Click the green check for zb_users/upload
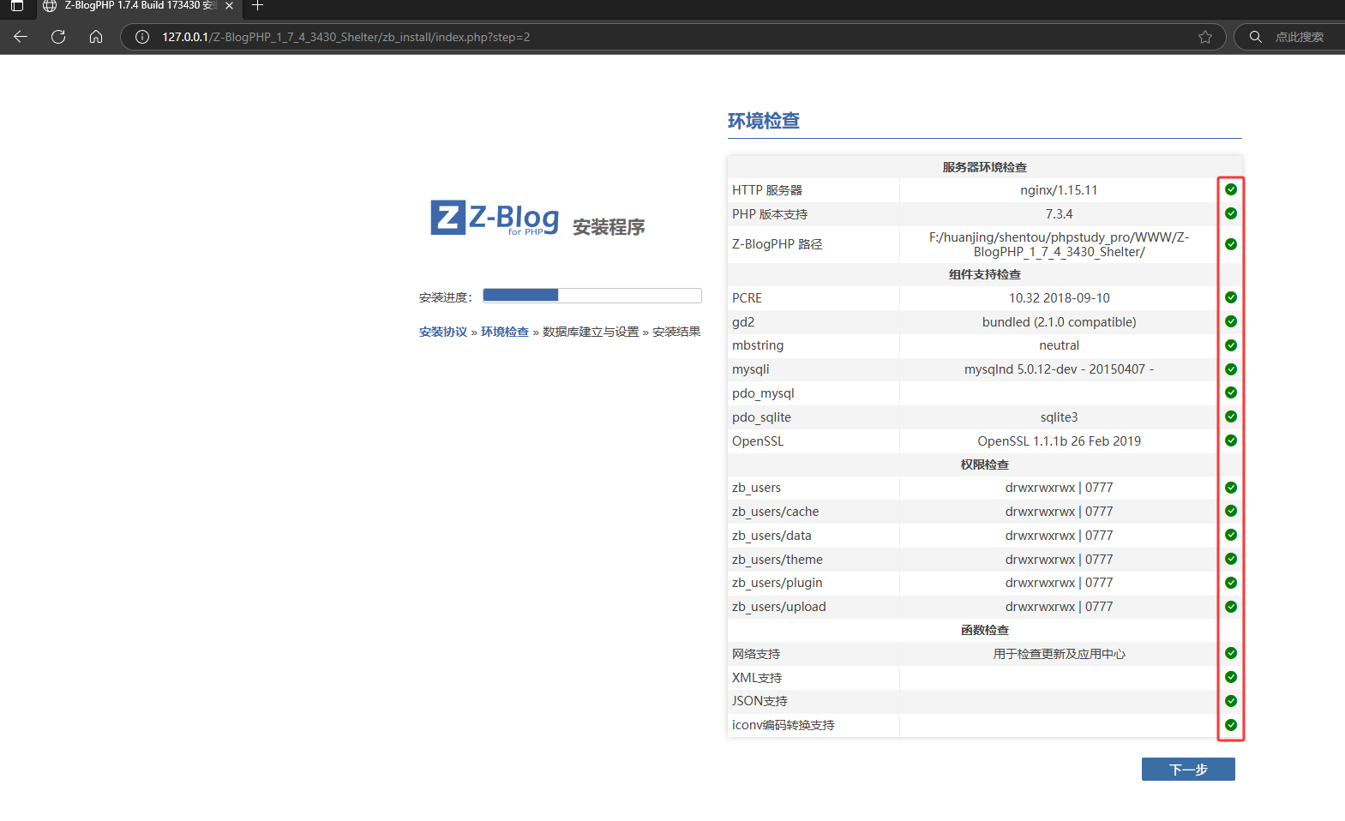Viewport: 1345px width, 821px height. click(x=1231, y=607)
